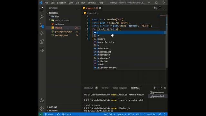Collapse the NODEEX4 root folder

[64, 13]
